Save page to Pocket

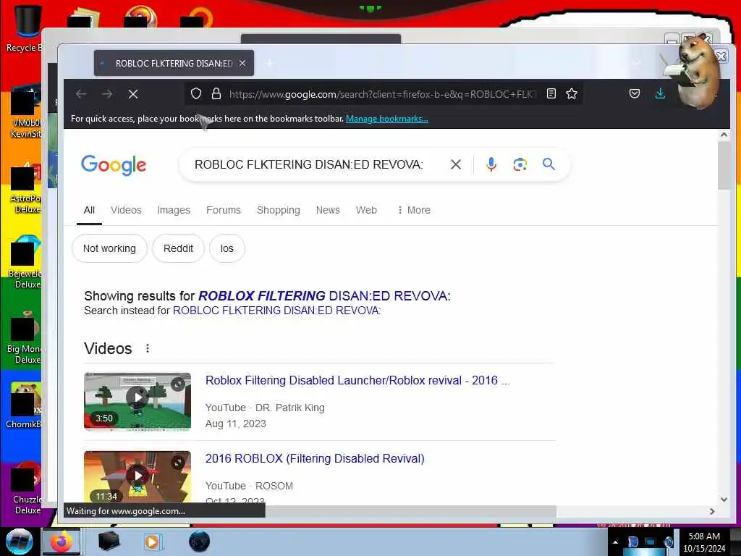(x=635, y=93)
